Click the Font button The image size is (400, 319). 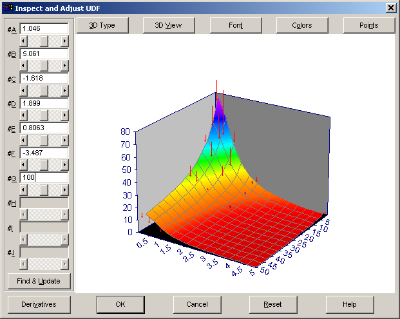(236, 25)
